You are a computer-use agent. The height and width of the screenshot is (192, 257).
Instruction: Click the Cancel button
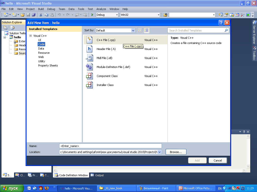point(218,160)
